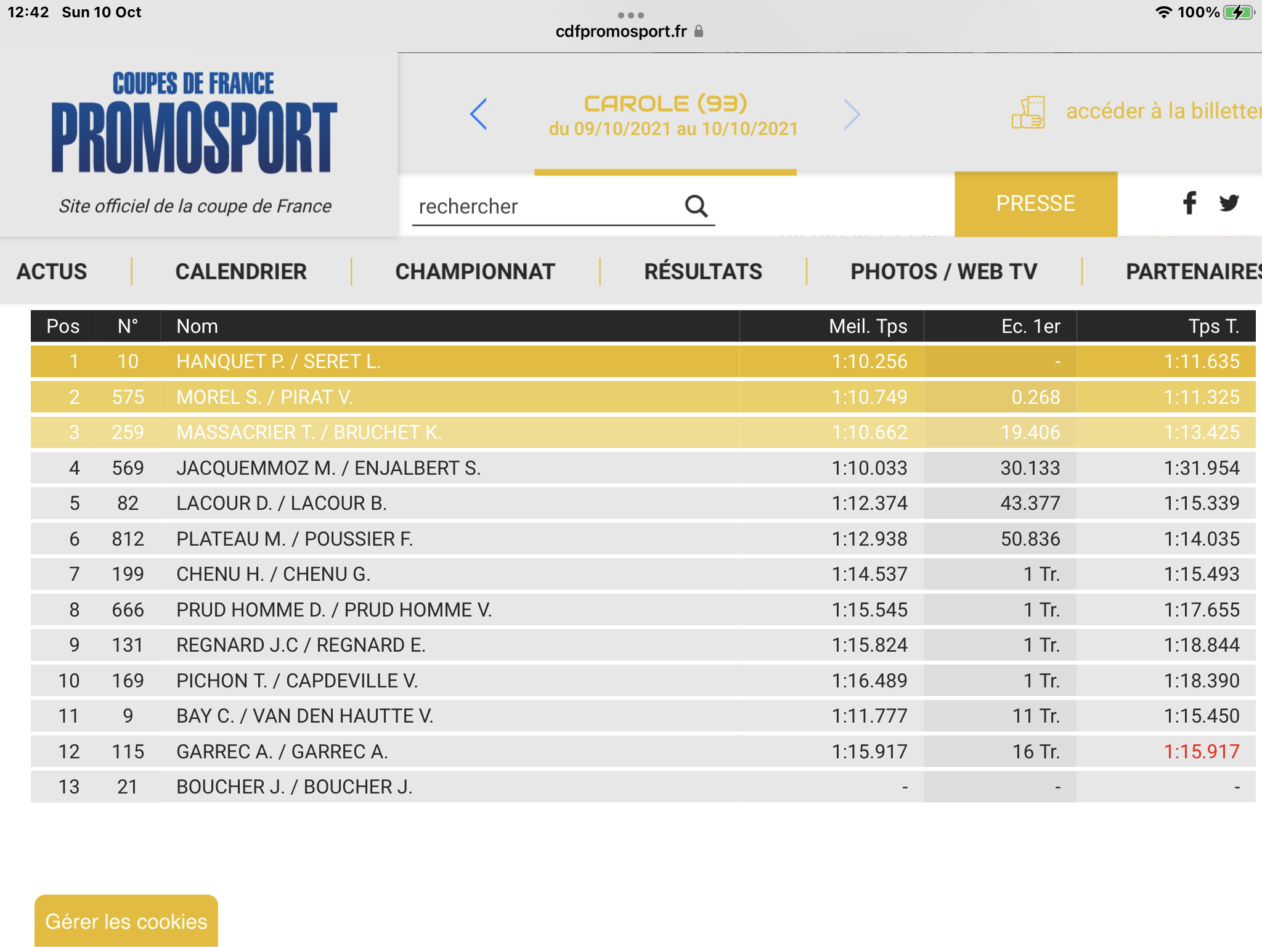
Task: Tap the Wi-Fi status icon
Action: pos(1163,12)
